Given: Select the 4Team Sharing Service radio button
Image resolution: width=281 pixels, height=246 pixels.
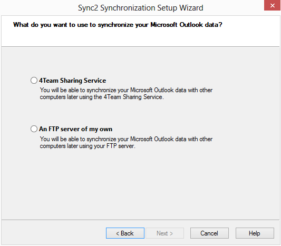Looking at the screenshot, I should point(34,81).
